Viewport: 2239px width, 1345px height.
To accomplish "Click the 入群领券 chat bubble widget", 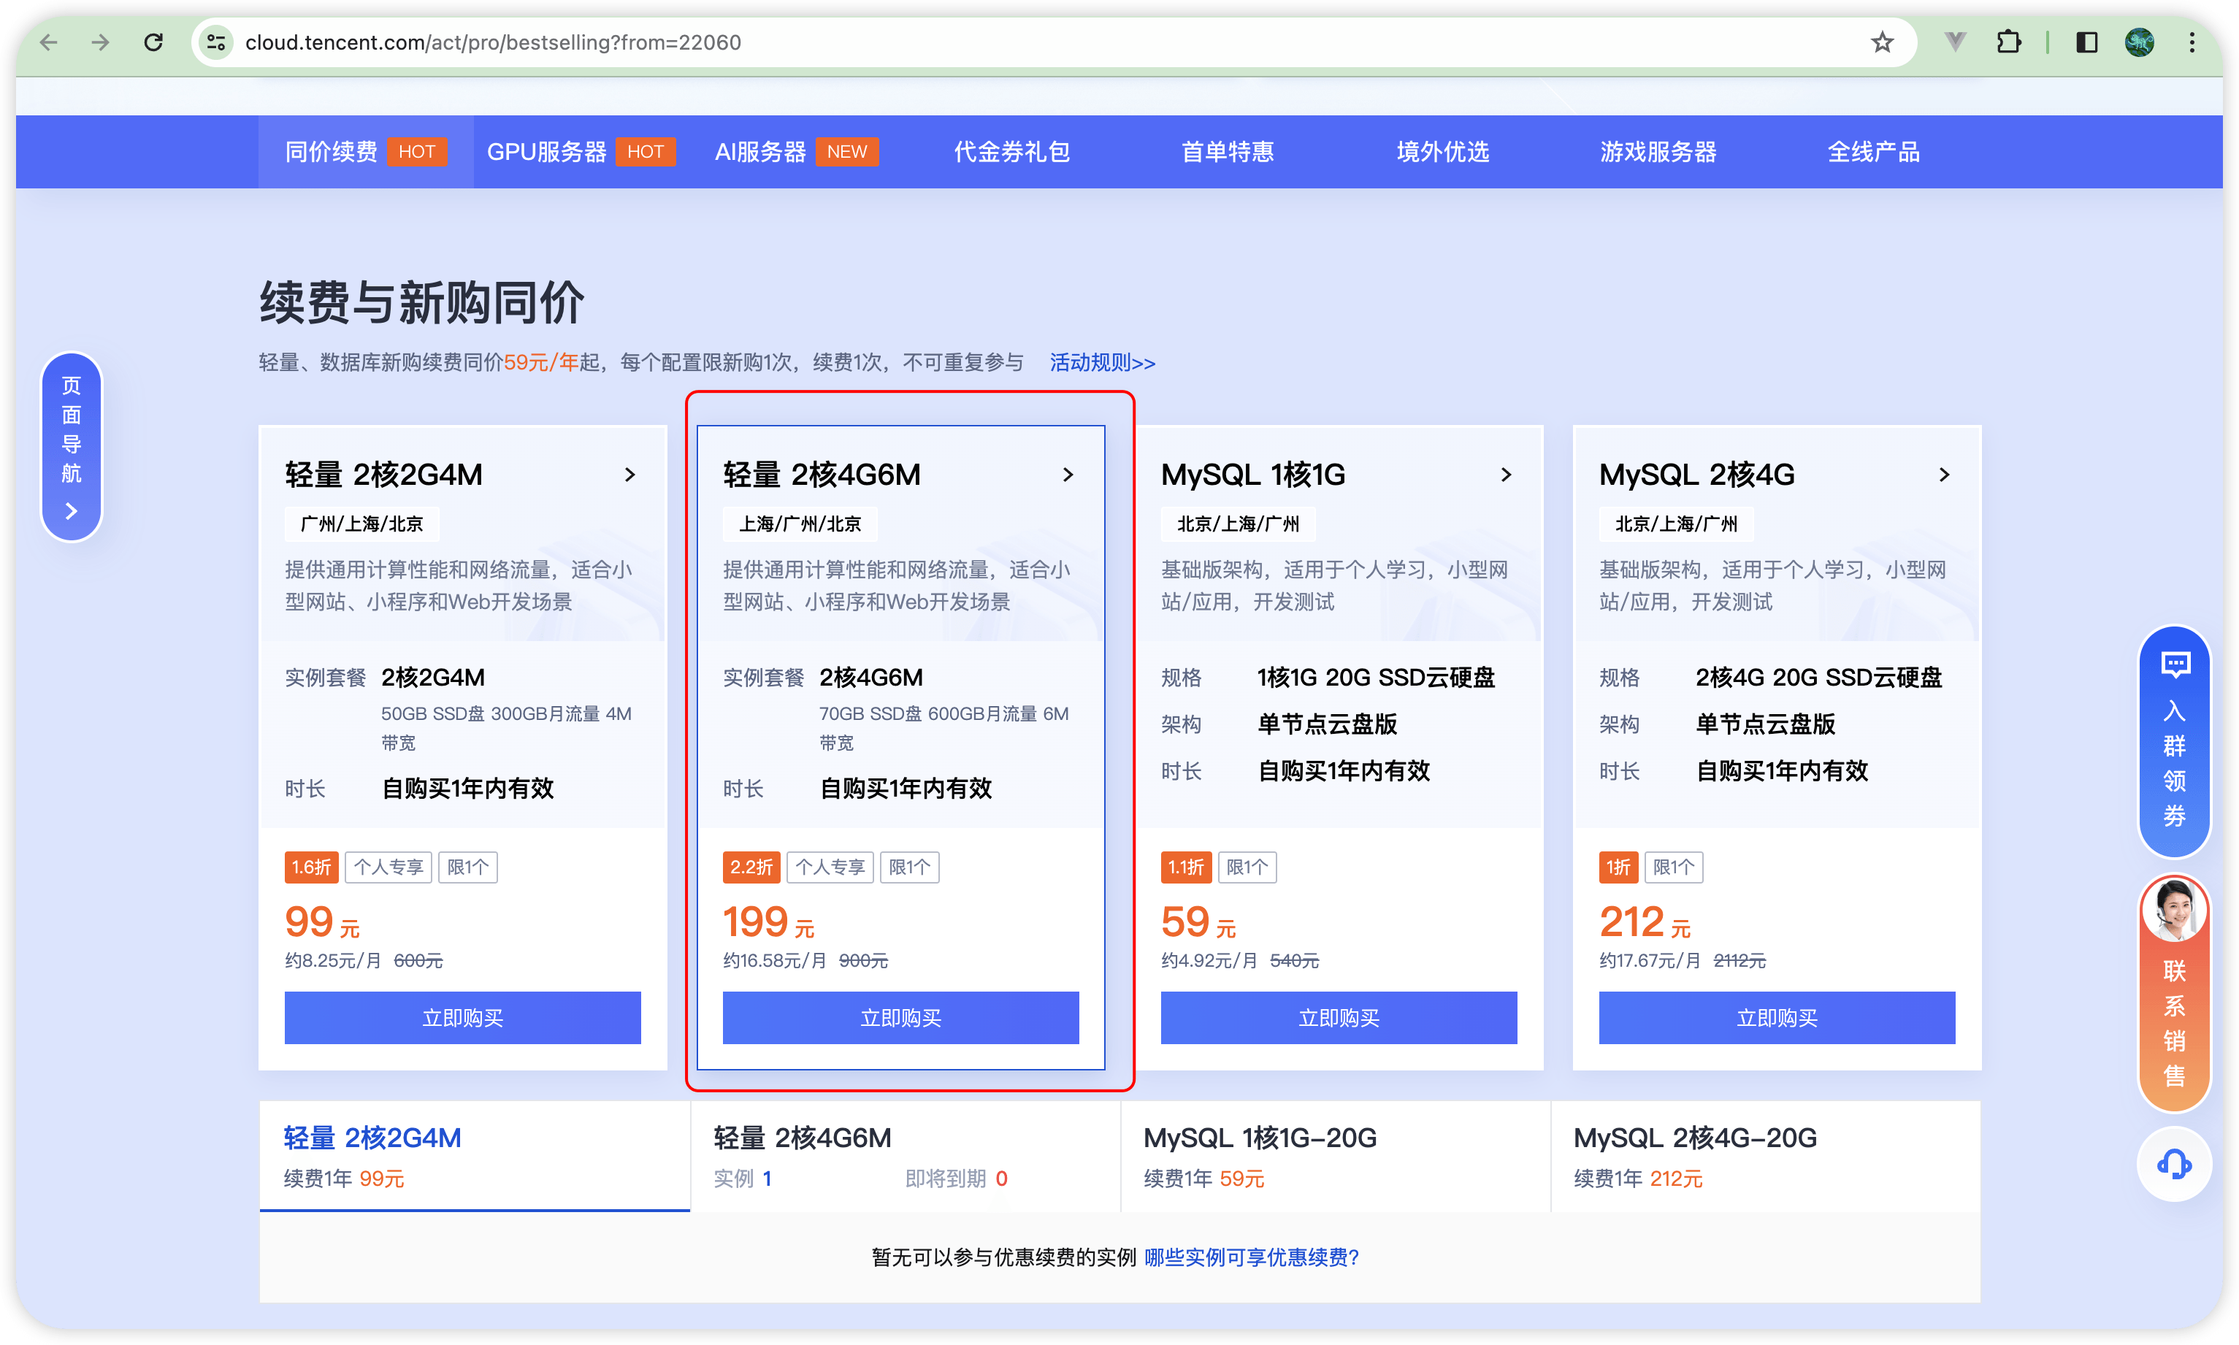I will [x=2174, y=740].
